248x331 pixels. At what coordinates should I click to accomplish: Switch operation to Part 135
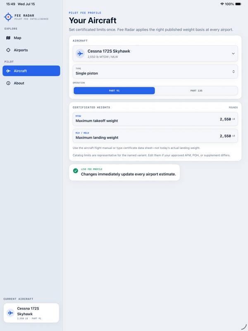click(x=196, y=91)
